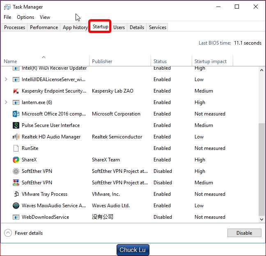Switch to the Users tab
This screenshot has width=266, height=256.
pyautogui.click(x=119, y=27)
